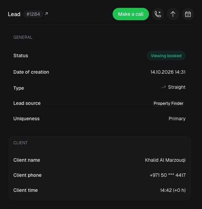Image resolution: width=202 pixels, height=209 pixels.
Task: Click the missed call phone icon
Action: pos(158,14)
